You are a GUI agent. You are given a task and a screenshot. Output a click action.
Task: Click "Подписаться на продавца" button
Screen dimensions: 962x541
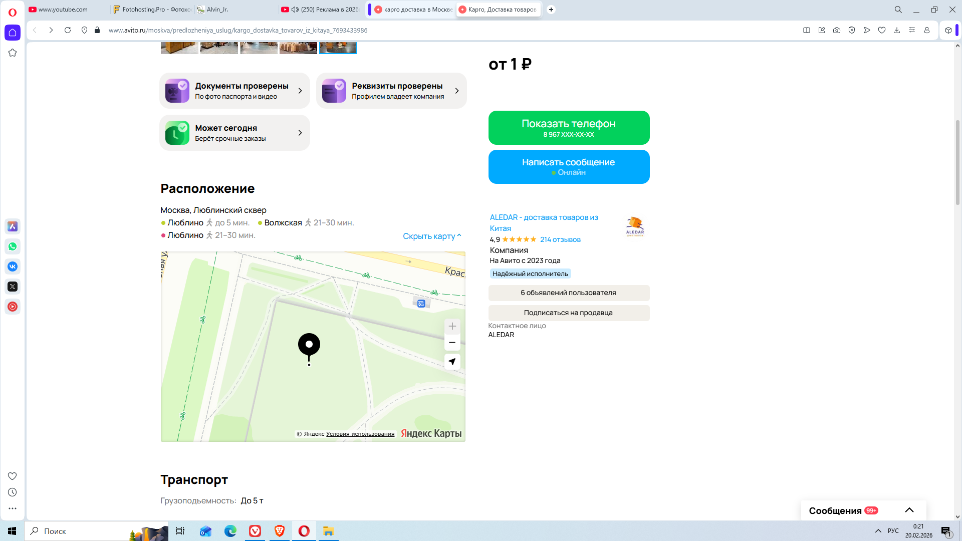tap(569, 313)
